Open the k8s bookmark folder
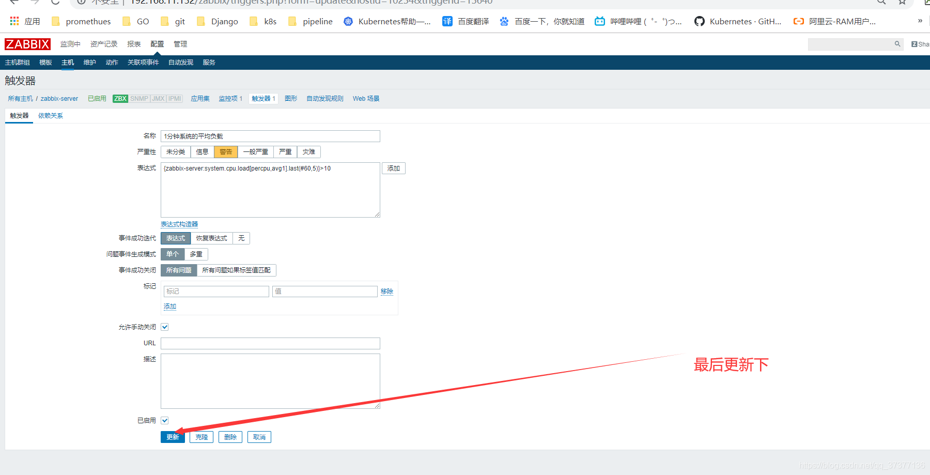This screenshot has height=475, width=930. click(x=263, y=21)
